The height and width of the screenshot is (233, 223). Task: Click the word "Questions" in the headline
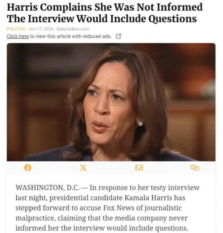tap(172, 19)
